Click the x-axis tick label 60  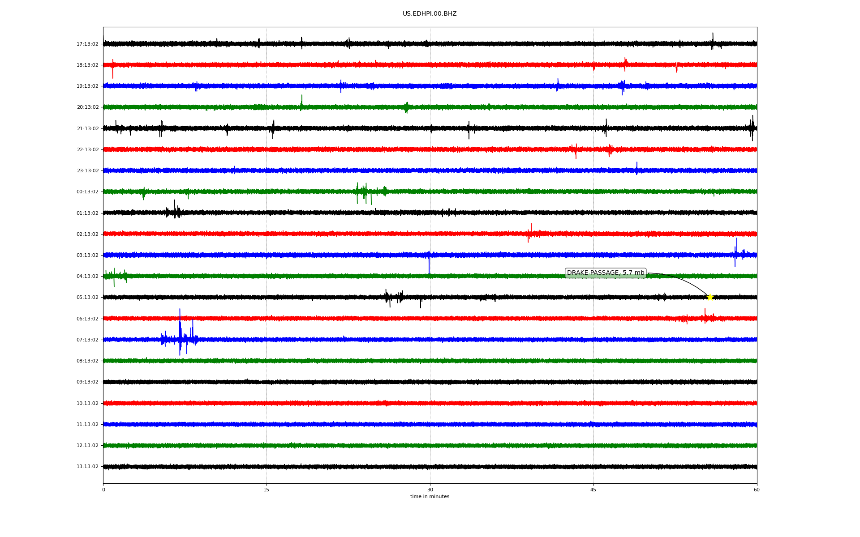click(757, 490)
